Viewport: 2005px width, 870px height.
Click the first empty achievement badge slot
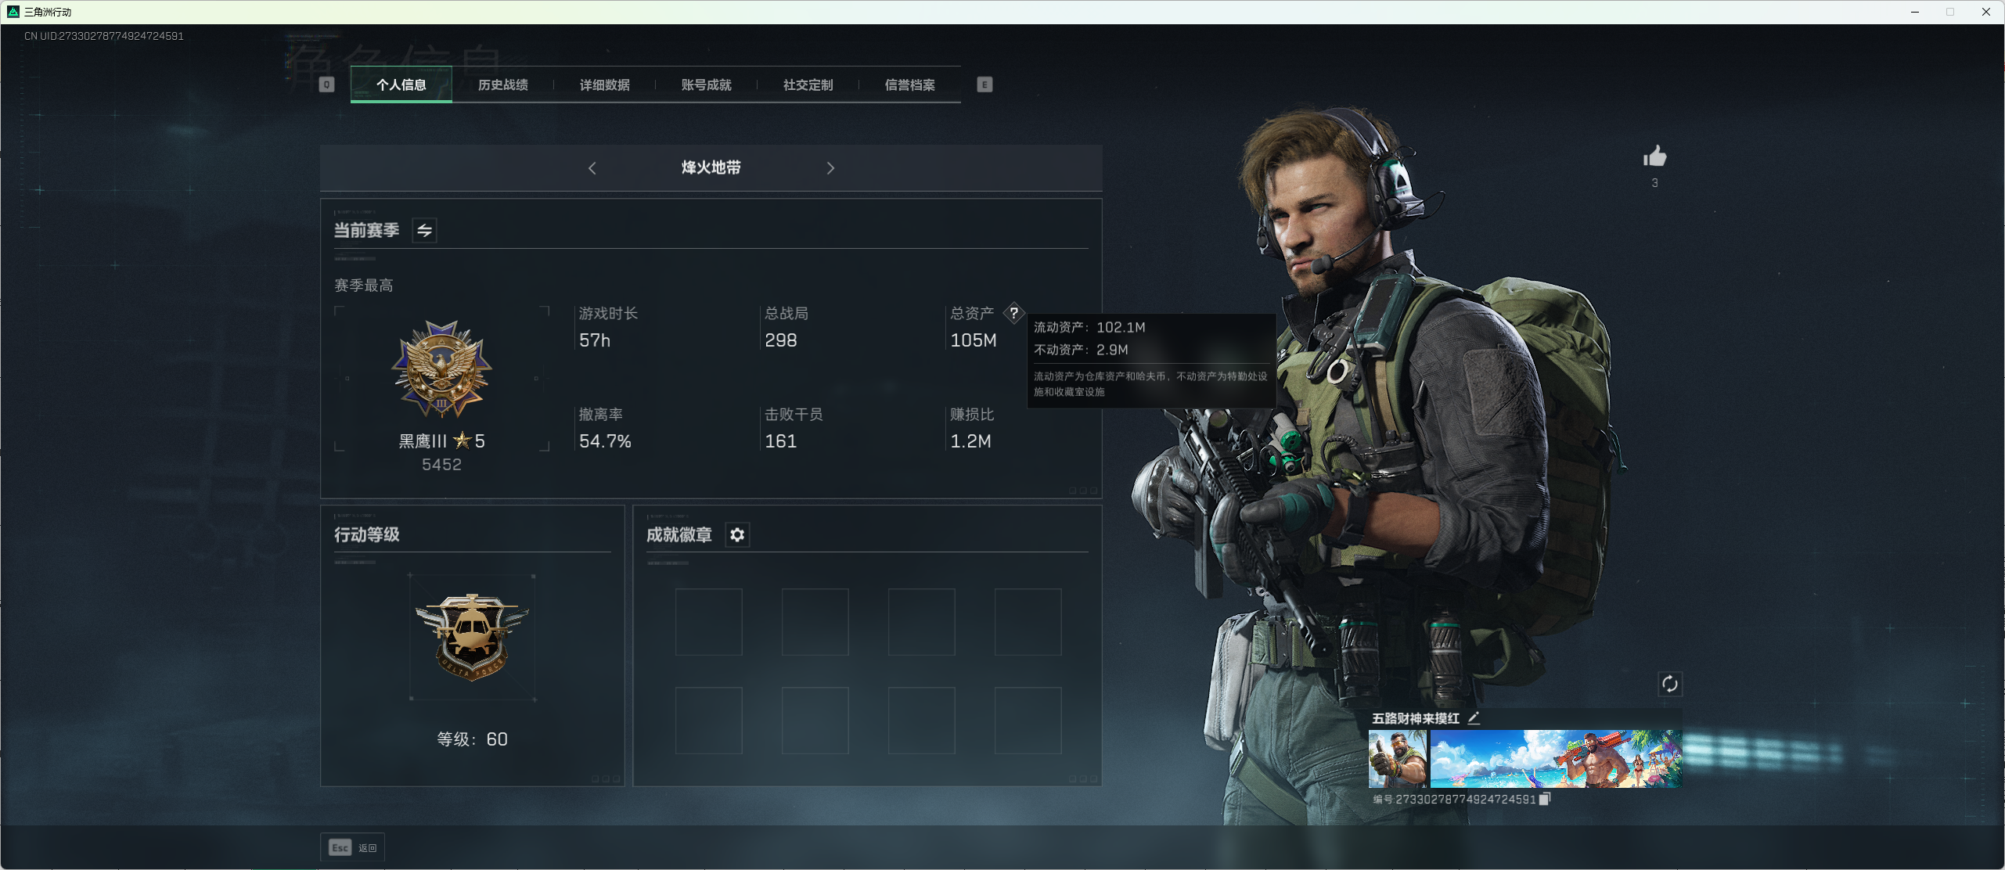[x=708, y=622]
